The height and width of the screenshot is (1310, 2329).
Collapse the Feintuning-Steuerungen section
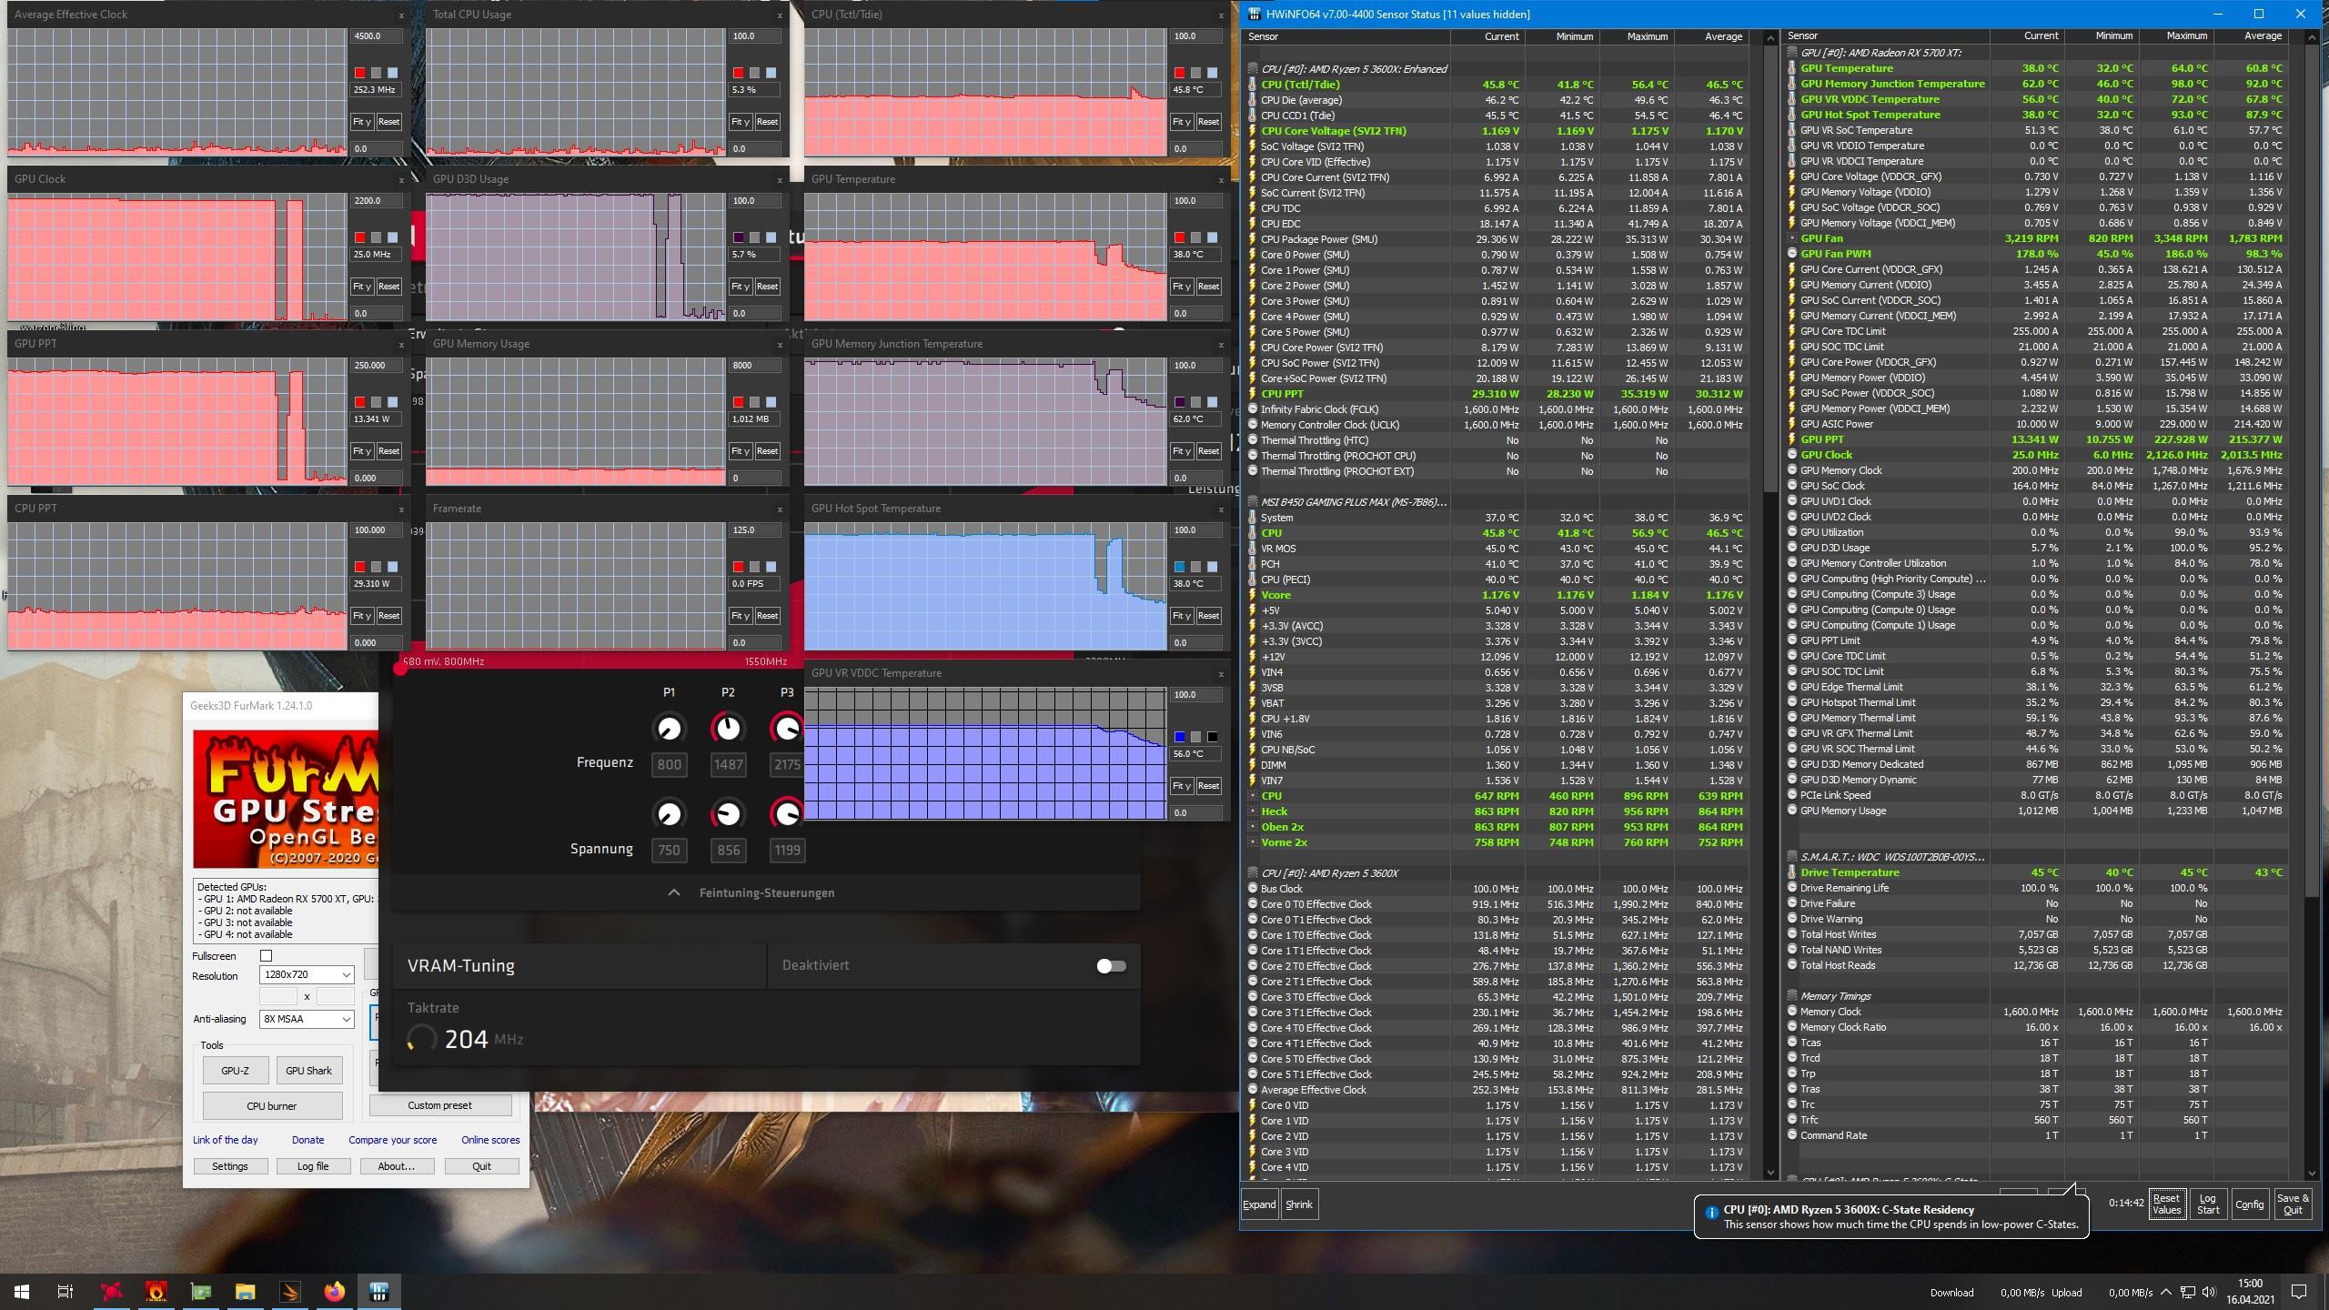(x=766, y=892)
